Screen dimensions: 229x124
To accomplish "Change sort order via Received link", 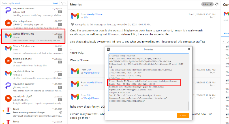I will click(x=16, y=3).
